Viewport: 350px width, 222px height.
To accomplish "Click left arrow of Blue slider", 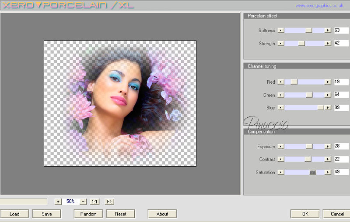I will (x=281, y=108).
